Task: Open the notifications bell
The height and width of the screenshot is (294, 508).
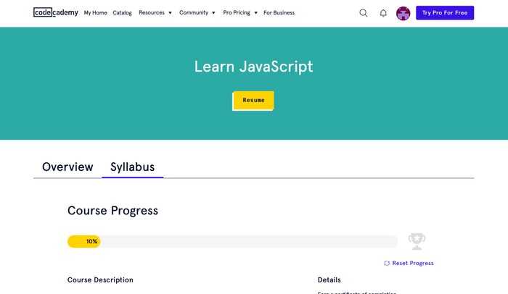Action: pos(383,13)
